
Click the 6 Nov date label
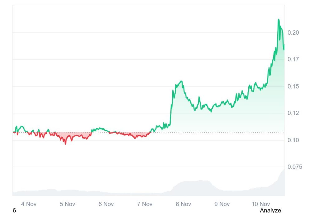106,204
